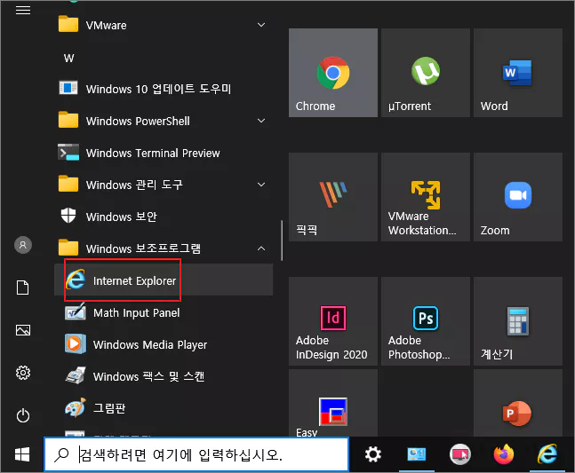
Task: Launch Internet Explorer from the app list
Action: (x=164, y=280)
